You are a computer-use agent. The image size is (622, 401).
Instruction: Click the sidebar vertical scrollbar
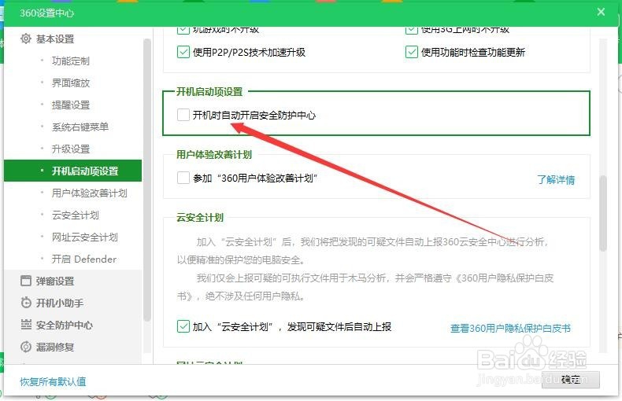[147, 179]
